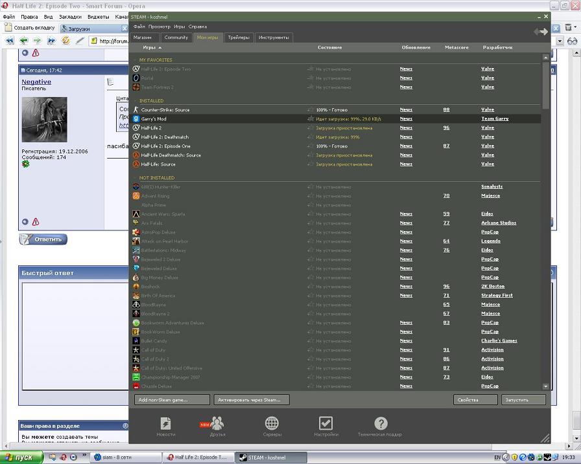The image size is (581, 464).
Task: Unfavorite Team Fortress 2 using its star
Action: (311, 87)
